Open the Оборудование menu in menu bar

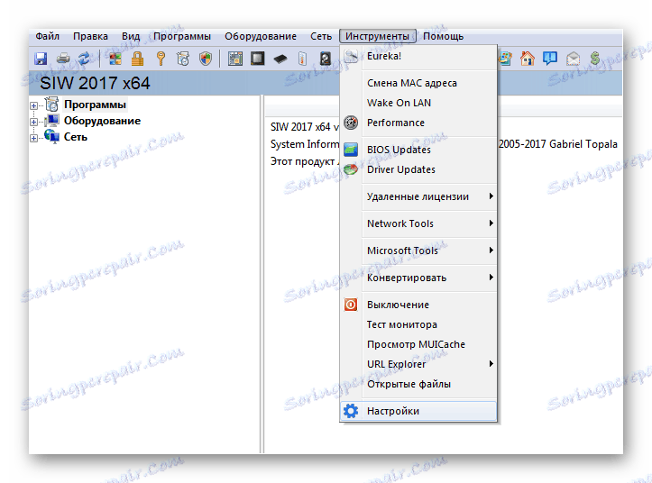pyautogui.click(x=261, y=37)
